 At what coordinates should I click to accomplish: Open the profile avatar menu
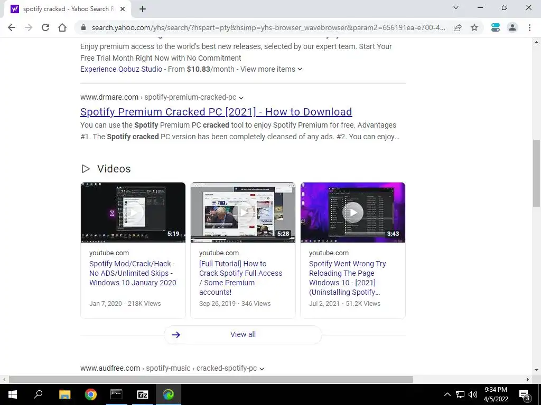pos(512,27)
